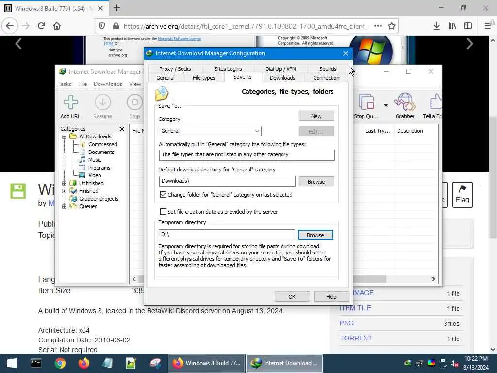Go back with browser Back arrow
Image resolution: width=497 pixels, height=373 pixels.
(x=10, y=26)
